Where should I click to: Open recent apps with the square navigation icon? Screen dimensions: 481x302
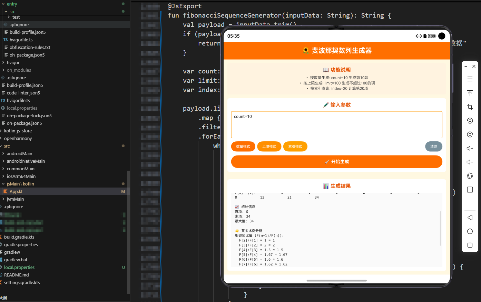click(x=470, y=245)
